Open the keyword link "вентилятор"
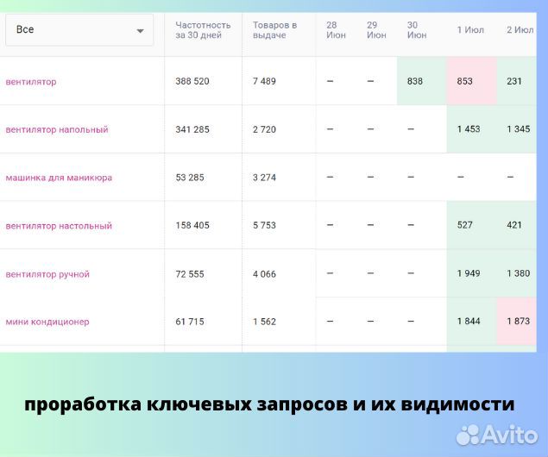 click(31, 82)
